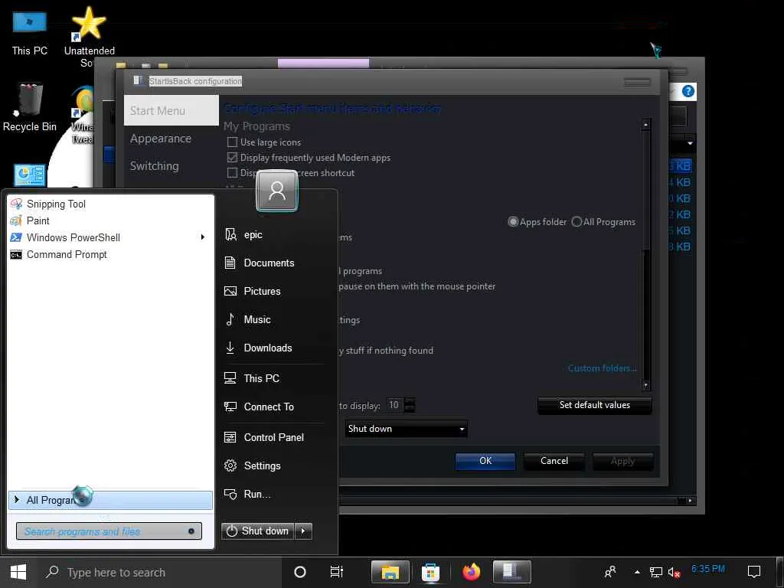Open This PC from start menu list
Viewport: 784px width, 588px height.
(x=262, y=378)
